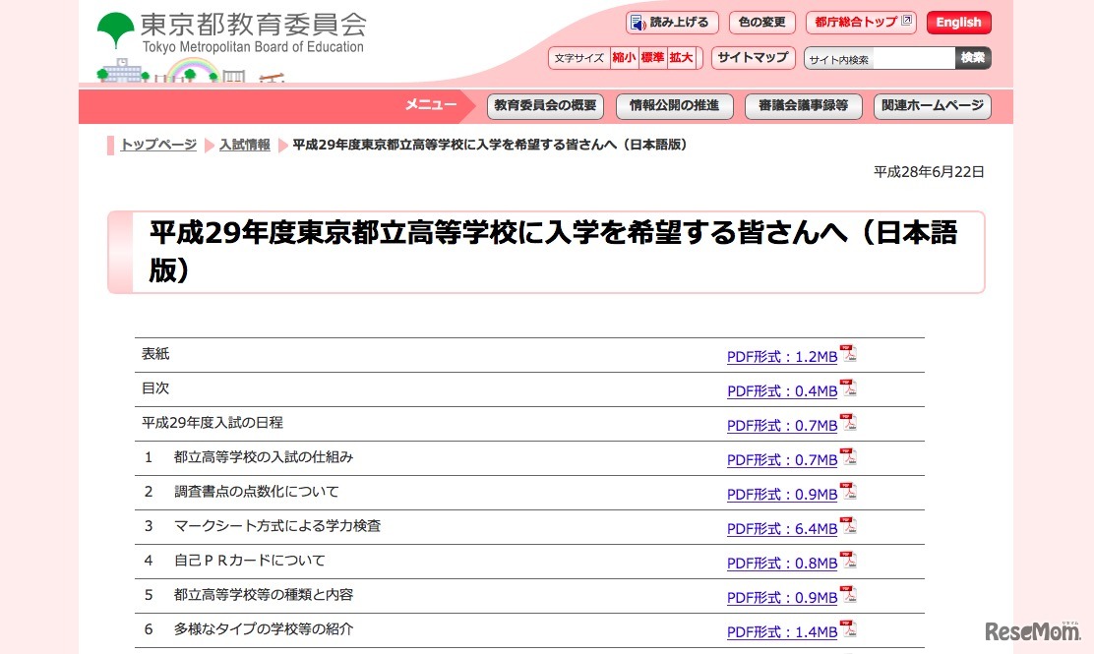
Task: Set text size to 縮小
Action: pyautogui.click(x=624, y=58)
